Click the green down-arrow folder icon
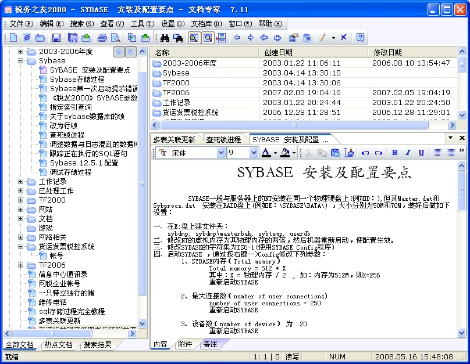Viewport: 470px width, 364px height. coord(145,38)
